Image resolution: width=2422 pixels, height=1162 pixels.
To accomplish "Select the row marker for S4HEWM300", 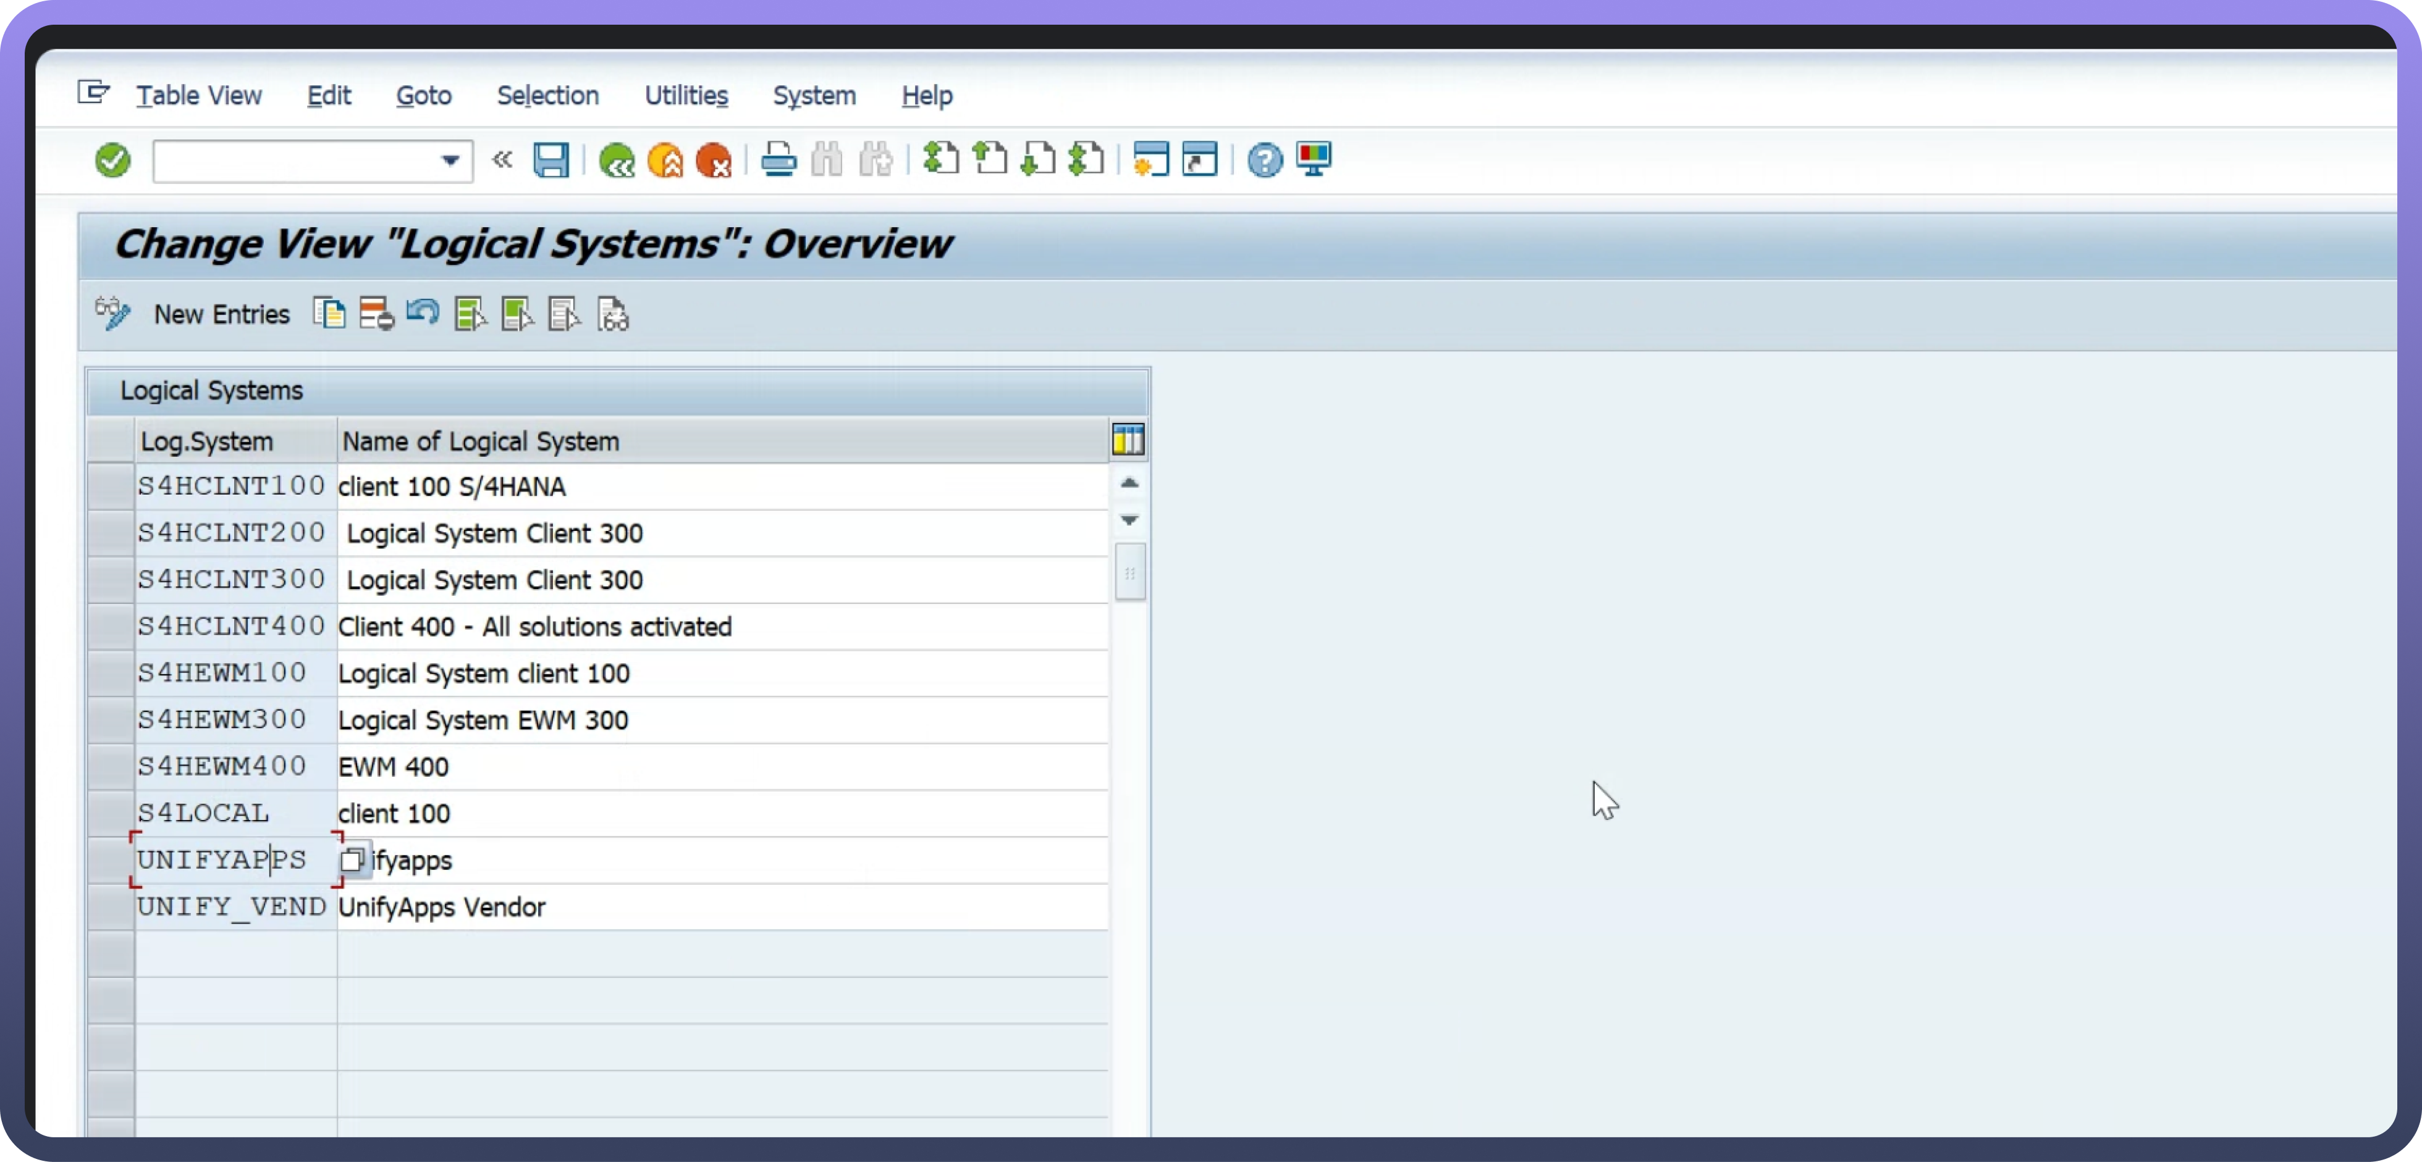I will (x=111, y=721).
